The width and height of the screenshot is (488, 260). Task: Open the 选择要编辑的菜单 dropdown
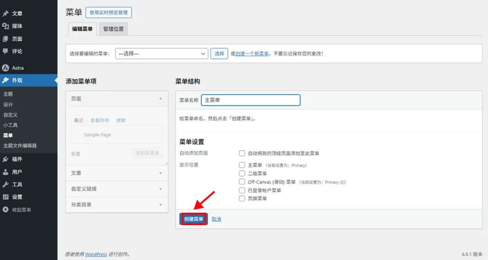[162, 54]
